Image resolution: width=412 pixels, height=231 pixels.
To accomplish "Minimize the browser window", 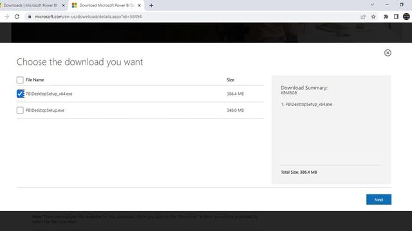I will tap(387, 4).
